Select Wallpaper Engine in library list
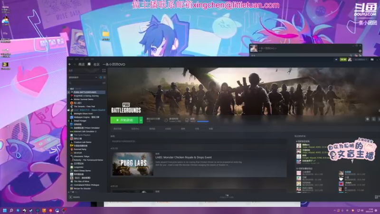This screenshot has width=380, height=214. (87, 117)
